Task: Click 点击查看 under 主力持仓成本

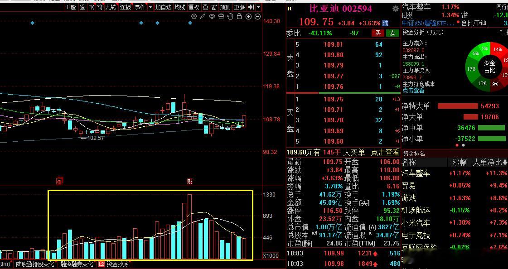Action: point(413,90)
